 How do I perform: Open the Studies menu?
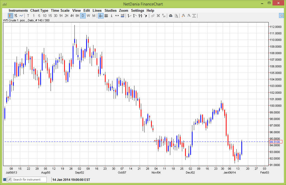coord(111,10)
